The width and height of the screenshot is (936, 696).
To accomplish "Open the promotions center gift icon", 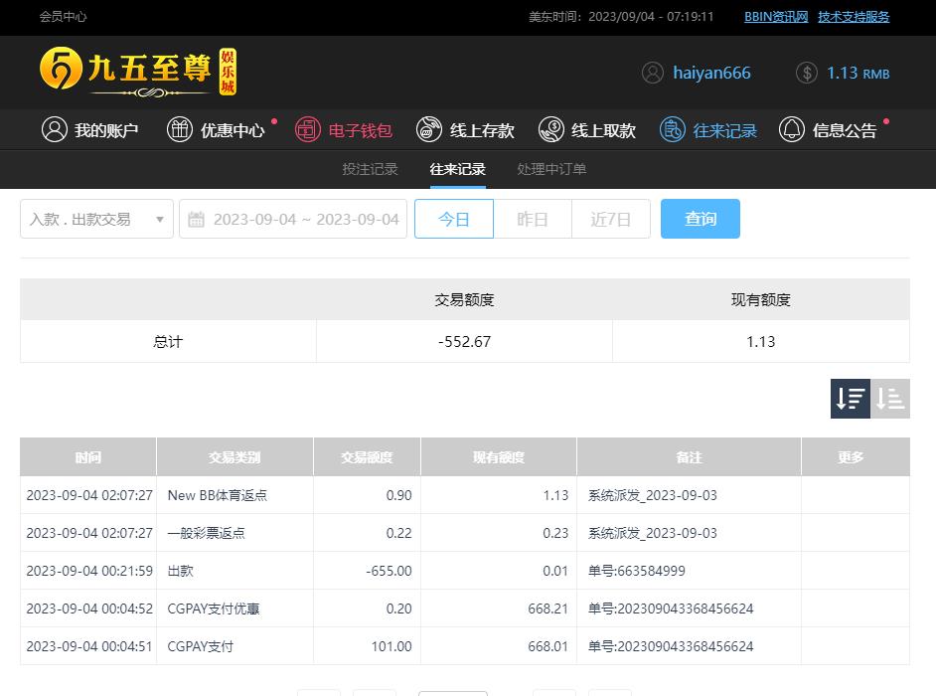I will click(180, 130).
